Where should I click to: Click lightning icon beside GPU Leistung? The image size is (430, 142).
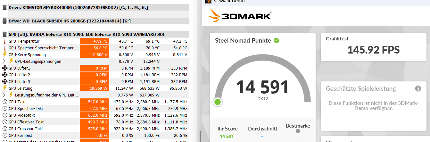pos(5,88)
